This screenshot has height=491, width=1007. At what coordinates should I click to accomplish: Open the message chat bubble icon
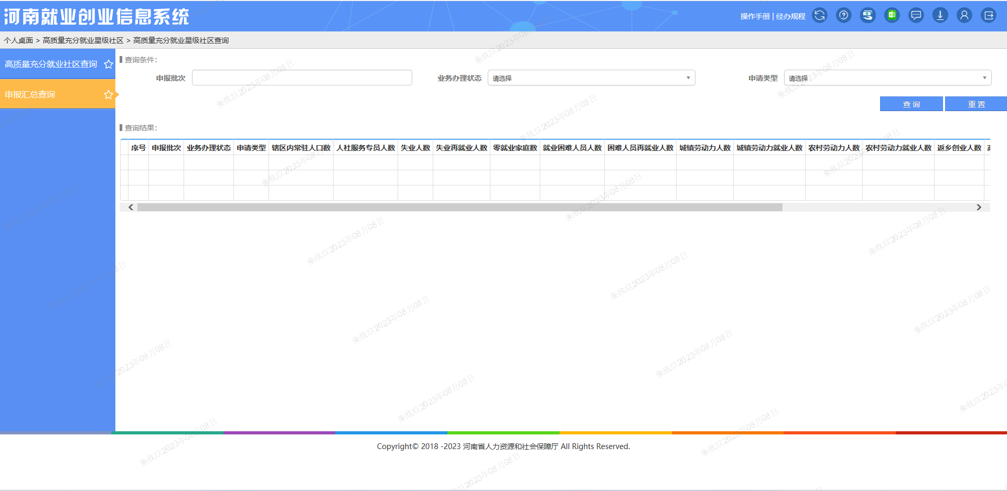click(916, 16)
